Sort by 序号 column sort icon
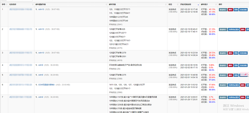Image resolution: width=249 pixels, height=113 pixels. [x=6, y=4]
